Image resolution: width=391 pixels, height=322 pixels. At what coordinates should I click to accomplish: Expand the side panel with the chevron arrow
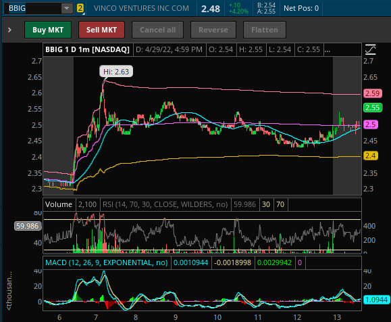pyautogui.click(x=9, y=30)
